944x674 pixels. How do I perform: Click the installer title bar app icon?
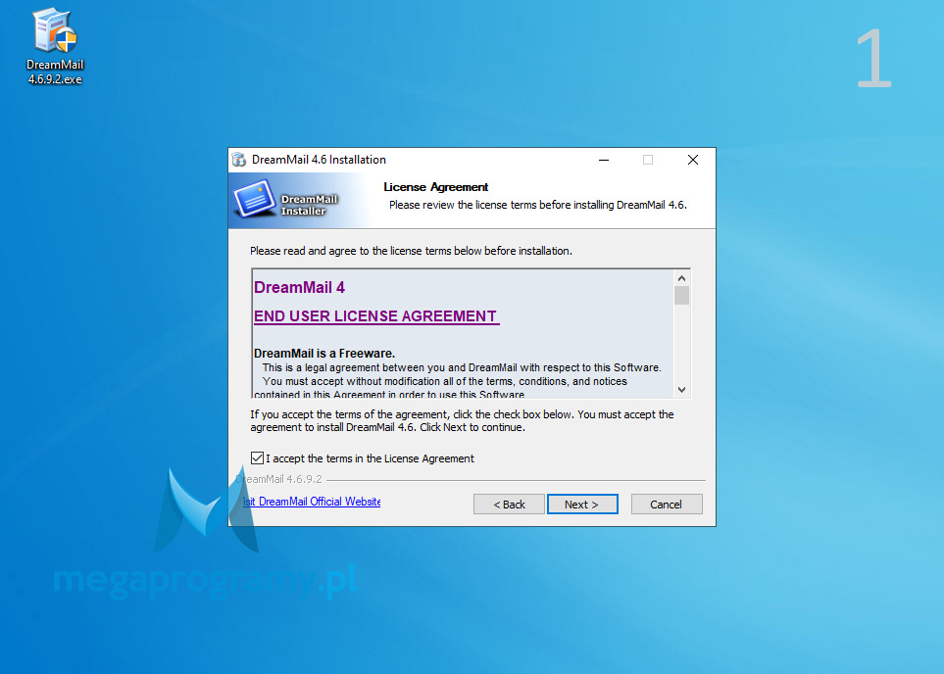tap(239, 160)
